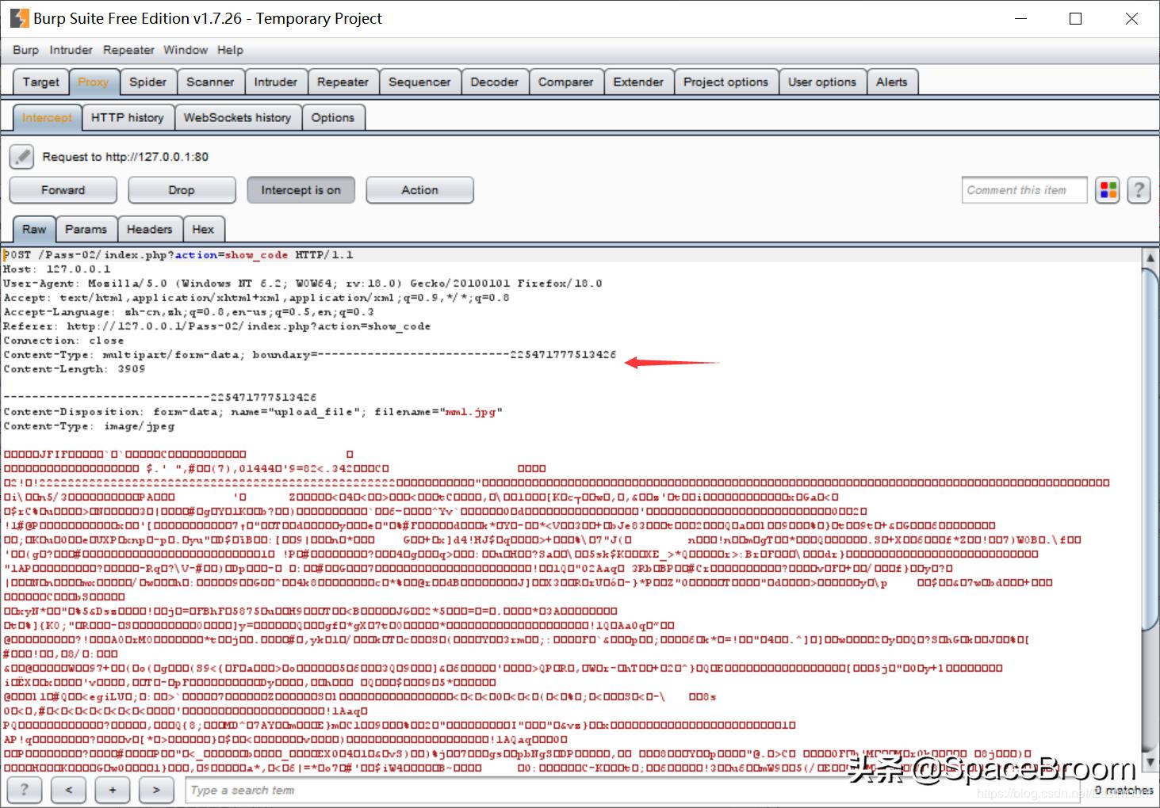This screenshot has height=808, width=1160.
Task: Click the Referer header line
Action: pos(217,326)
